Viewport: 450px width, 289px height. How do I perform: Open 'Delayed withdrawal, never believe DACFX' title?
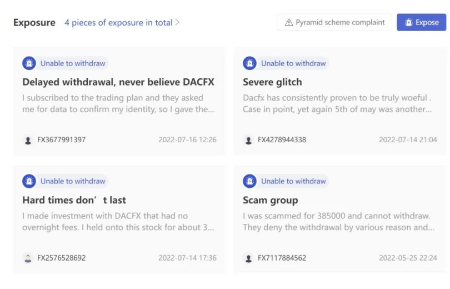pyautogui.click(x=118, y=82)
